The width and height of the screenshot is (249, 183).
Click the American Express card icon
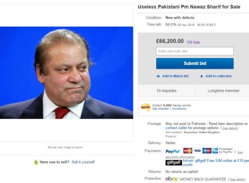215,151
